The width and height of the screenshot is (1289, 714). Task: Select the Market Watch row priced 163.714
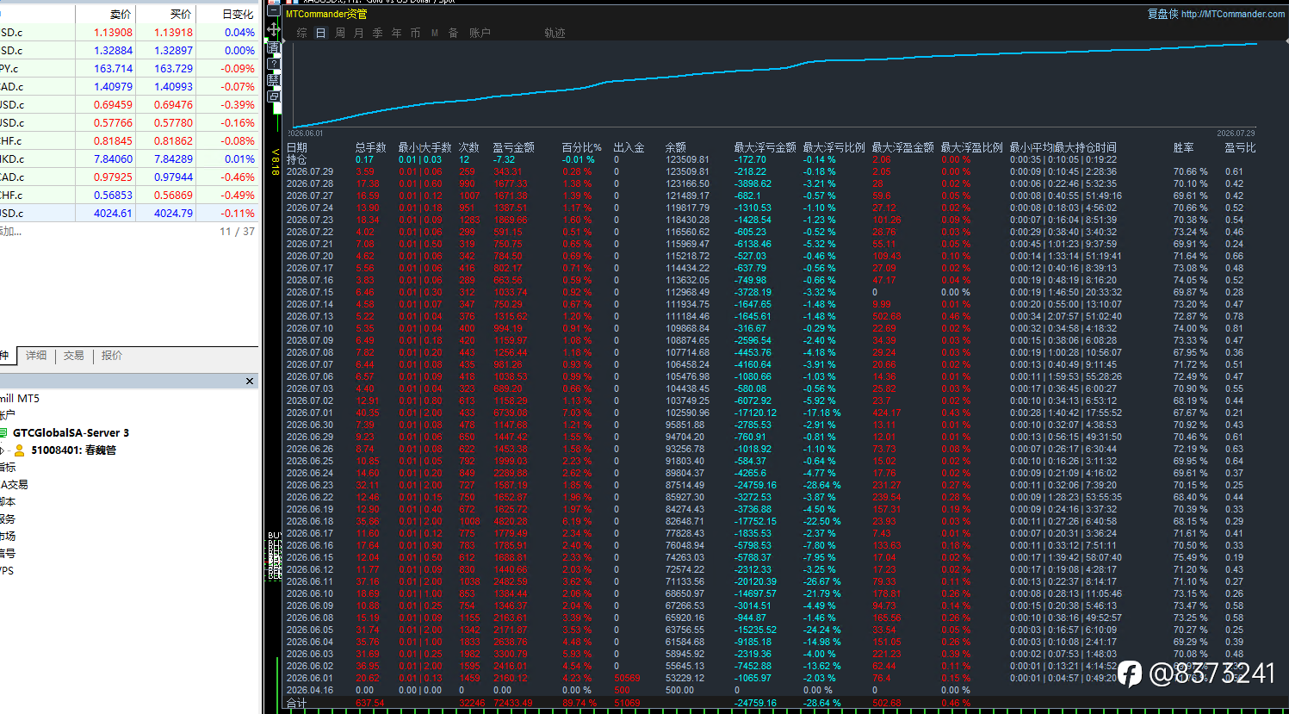coord(129,68)
